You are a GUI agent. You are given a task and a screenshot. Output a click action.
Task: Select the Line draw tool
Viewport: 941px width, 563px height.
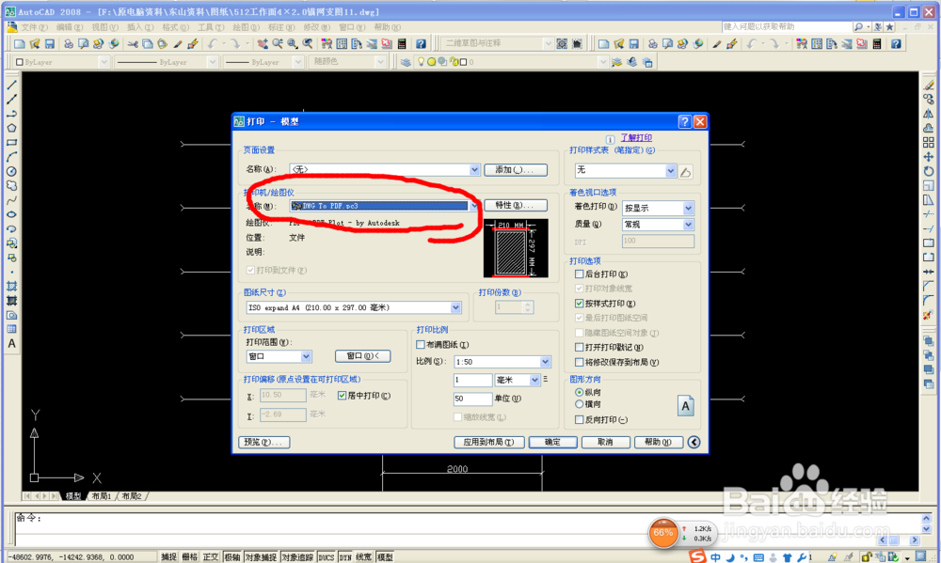11,86
